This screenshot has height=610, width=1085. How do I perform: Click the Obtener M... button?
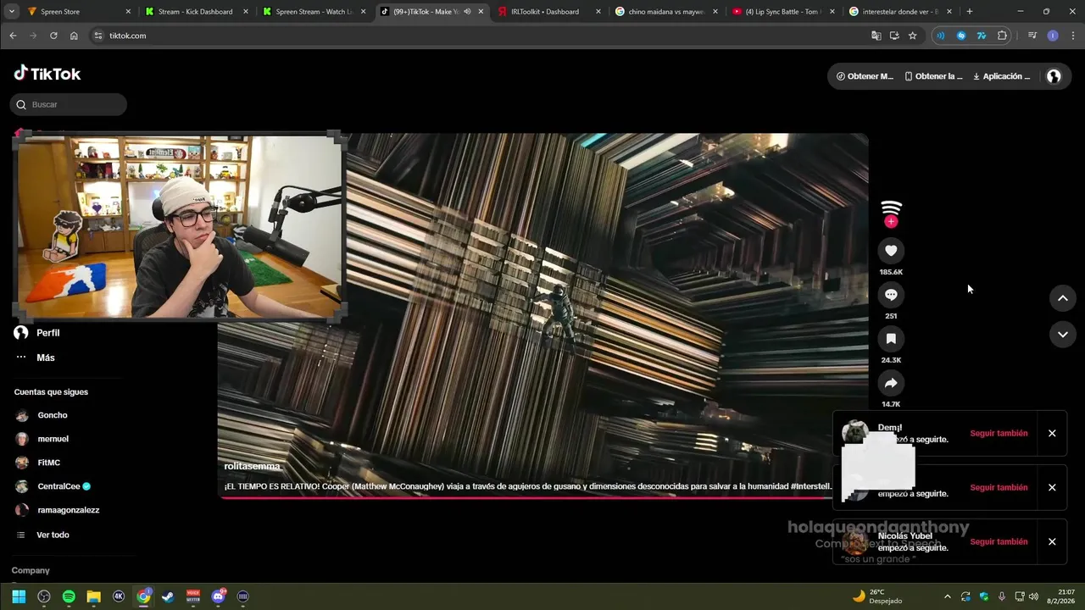(865, 76)
